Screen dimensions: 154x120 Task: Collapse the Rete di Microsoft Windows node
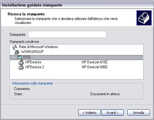click(13, 46)
